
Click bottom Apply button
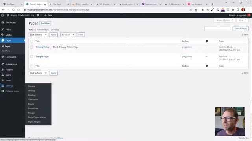point(54,73)
